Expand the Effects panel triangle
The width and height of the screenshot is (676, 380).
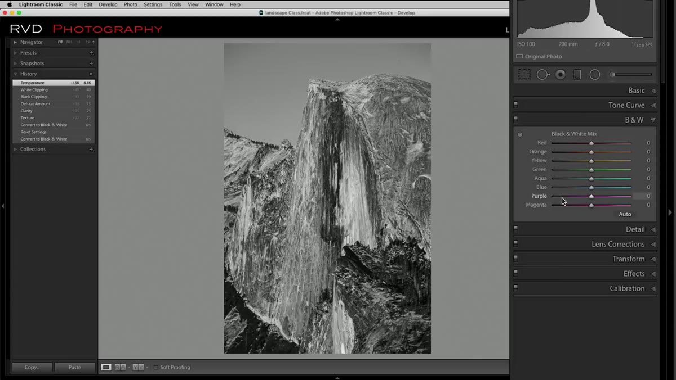tap(653, 274)
